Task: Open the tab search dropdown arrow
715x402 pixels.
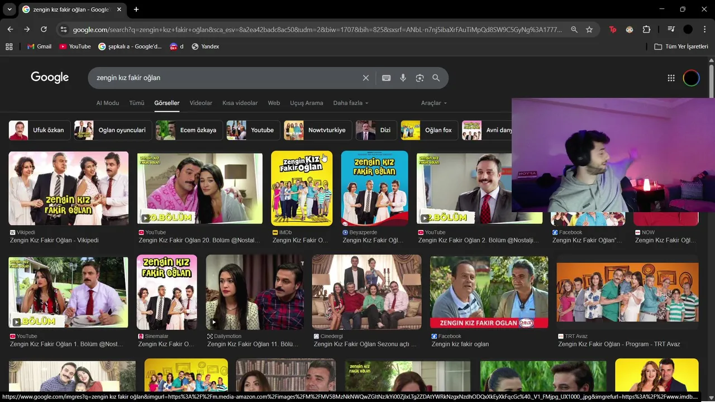Action: click(9, 9)
